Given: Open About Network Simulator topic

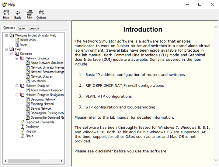Looking at the screenshot, I should [x=47, y=63].
